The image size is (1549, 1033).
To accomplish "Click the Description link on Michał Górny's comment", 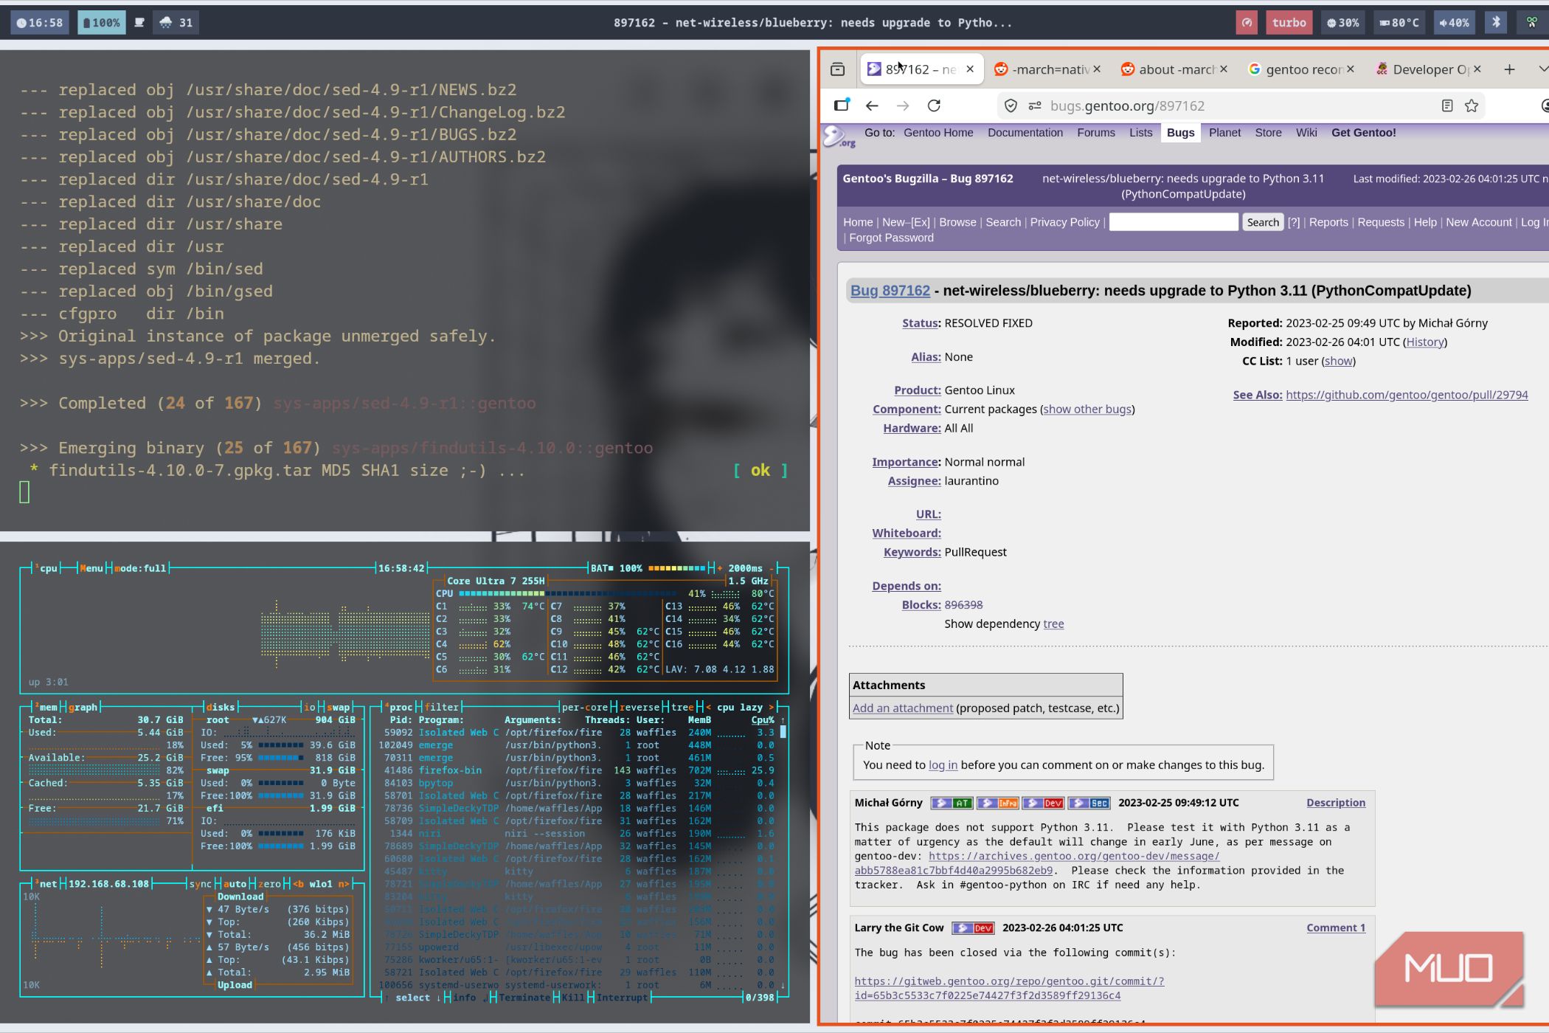I will pyautogui.click(x=1336, y=803).
